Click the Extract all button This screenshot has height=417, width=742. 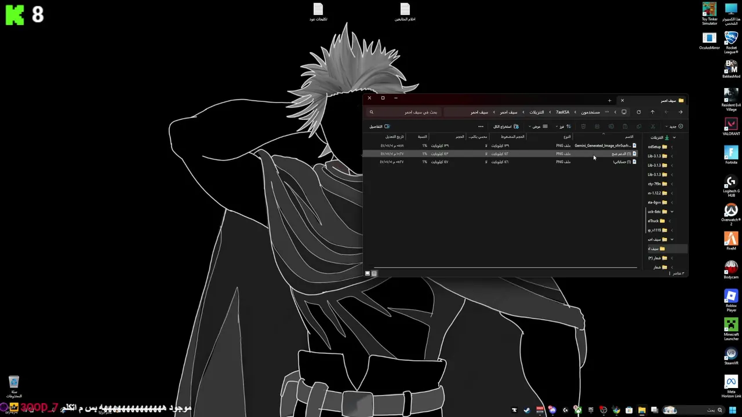click(x=506, y=126)
